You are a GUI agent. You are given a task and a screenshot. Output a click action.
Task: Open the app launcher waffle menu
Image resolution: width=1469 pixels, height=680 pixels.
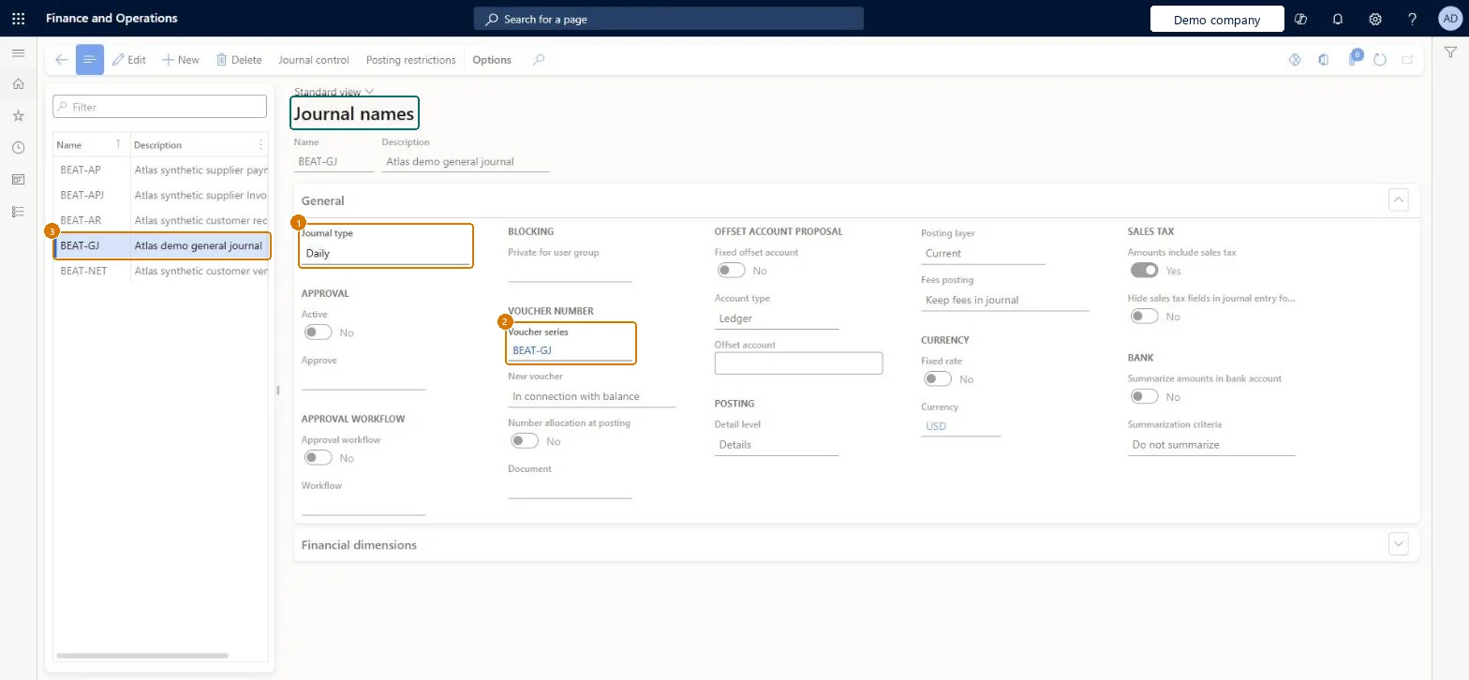(18, 19)
